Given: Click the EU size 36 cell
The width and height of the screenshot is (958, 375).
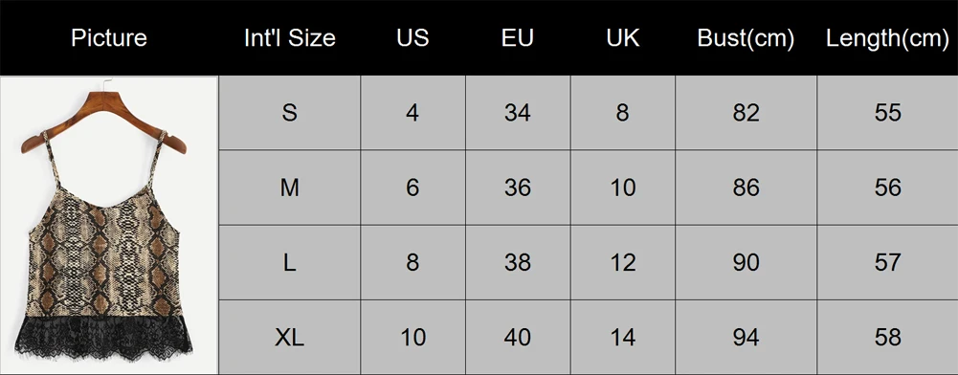Looking at the screenshot, I should [518, 187].
